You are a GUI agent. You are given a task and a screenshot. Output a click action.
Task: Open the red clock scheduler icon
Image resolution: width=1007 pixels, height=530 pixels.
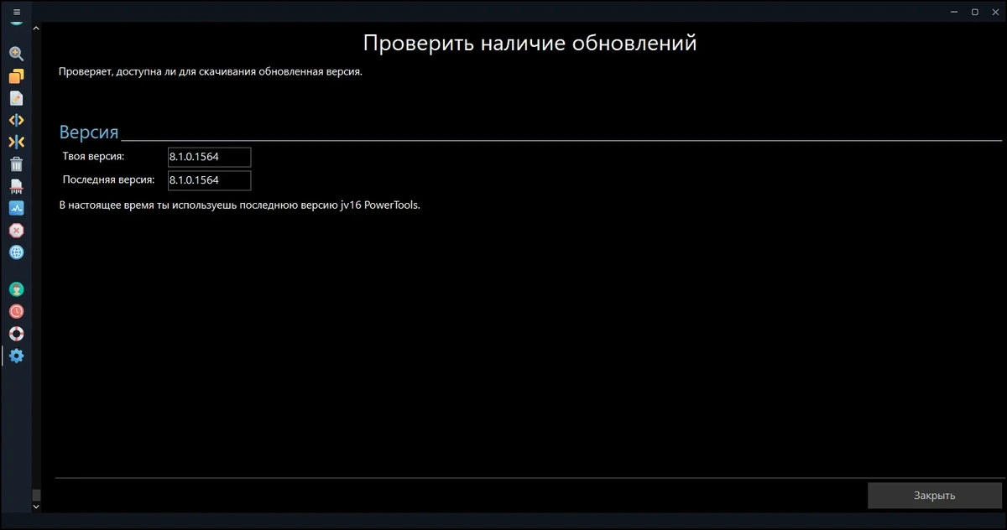click(x=16, y=311)
